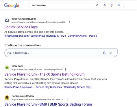Viewport: 137px width, 107px height.
Task: Open the 'Service Plays Discussion...' sitelink
Action: click(x=19, y=87)
